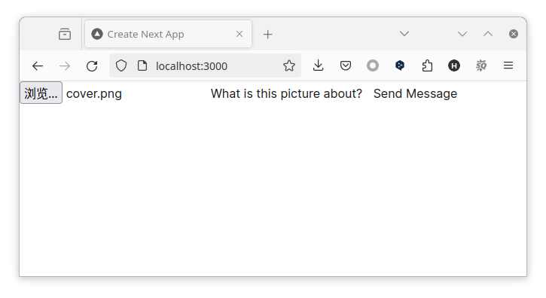Focus the 'What is this picture about?' input
This screenshot has width=546, height=298.
[x=286, y=93]
